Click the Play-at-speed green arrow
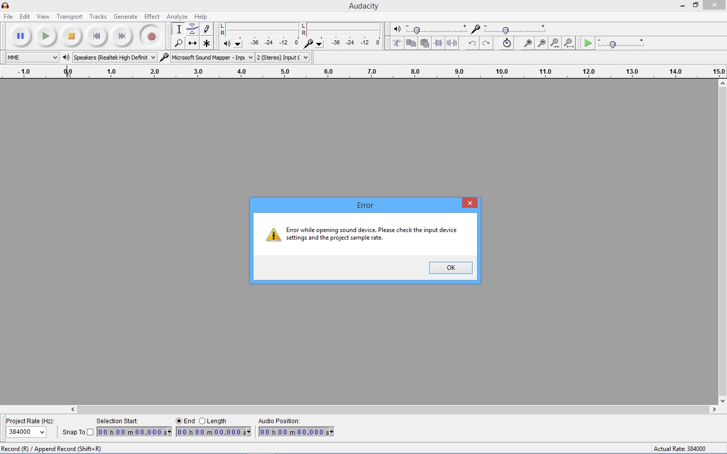Viewport: 727px width, 454px height. pyautogui.click(x=588, y=43)
